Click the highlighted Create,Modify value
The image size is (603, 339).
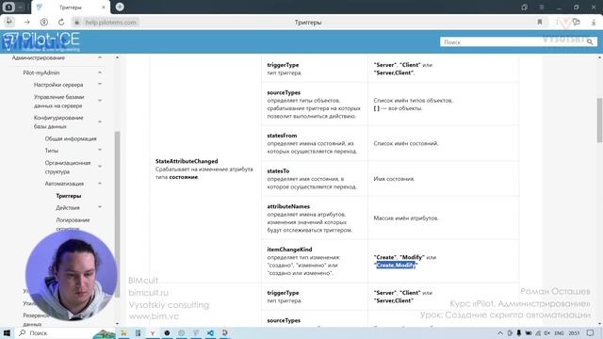pos(396,266)
